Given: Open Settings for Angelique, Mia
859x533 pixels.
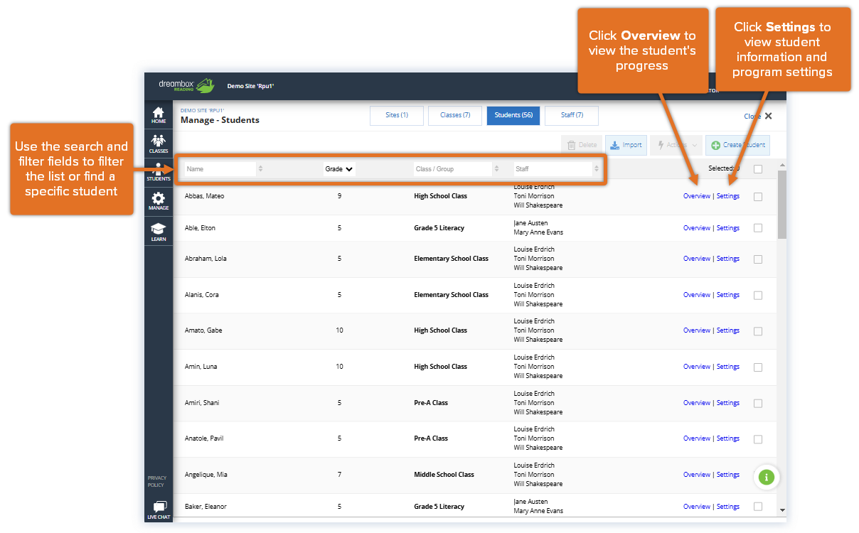Looking at the screenshot, I should pos(727,474).
